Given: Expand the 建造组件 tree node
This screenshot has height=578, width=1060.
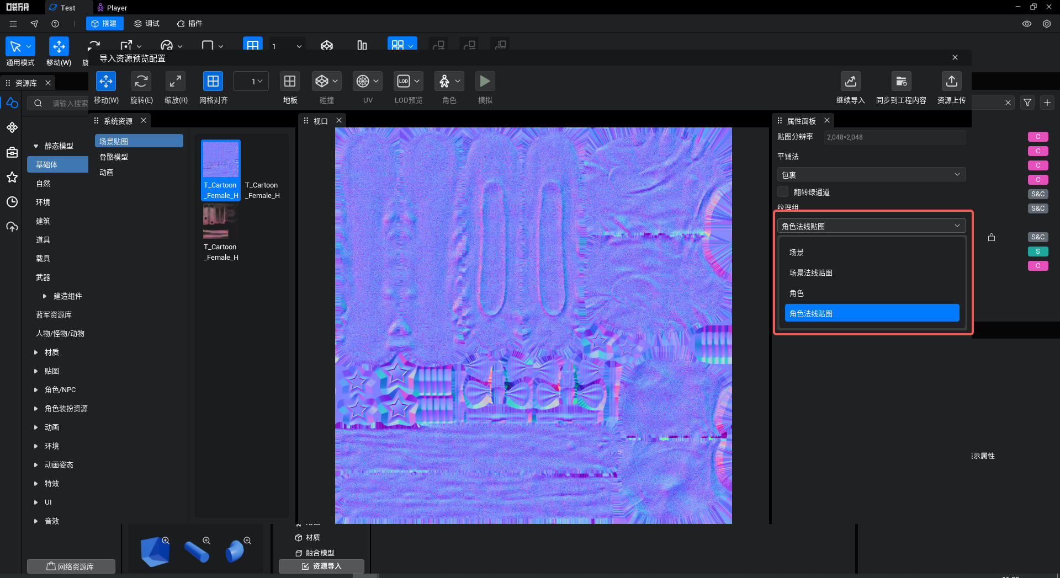Looking at the screenshot, I should click(45, 296).
